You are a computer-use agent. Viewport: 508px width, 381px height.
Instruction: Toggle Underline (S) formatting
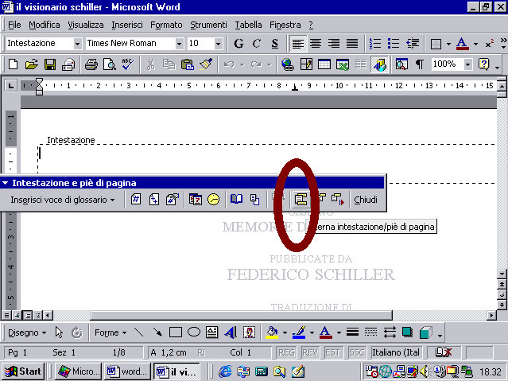(x=275, y=43)
